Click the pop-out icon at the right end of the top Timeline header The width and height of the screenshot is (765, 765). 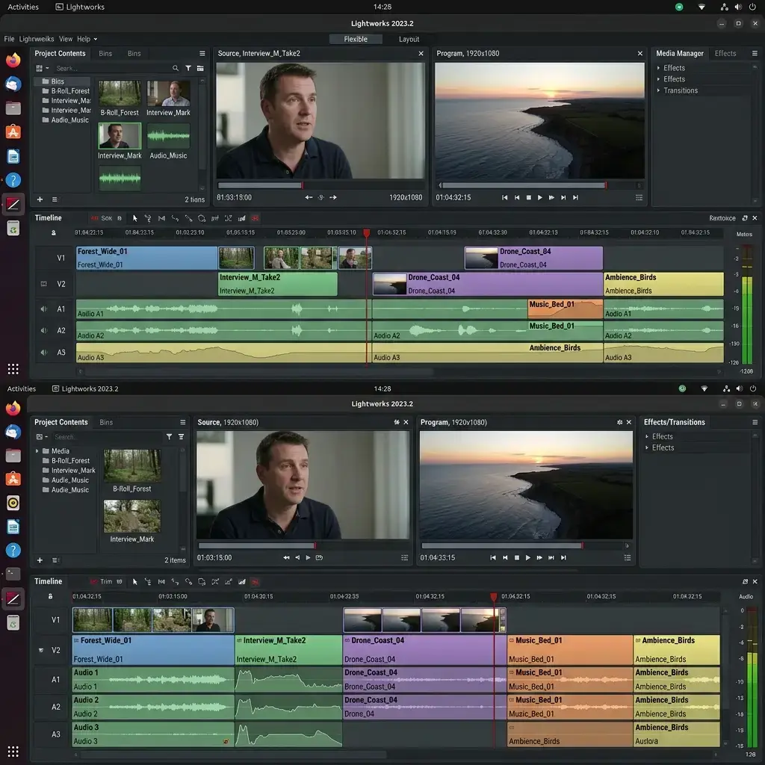pos(745,218)
